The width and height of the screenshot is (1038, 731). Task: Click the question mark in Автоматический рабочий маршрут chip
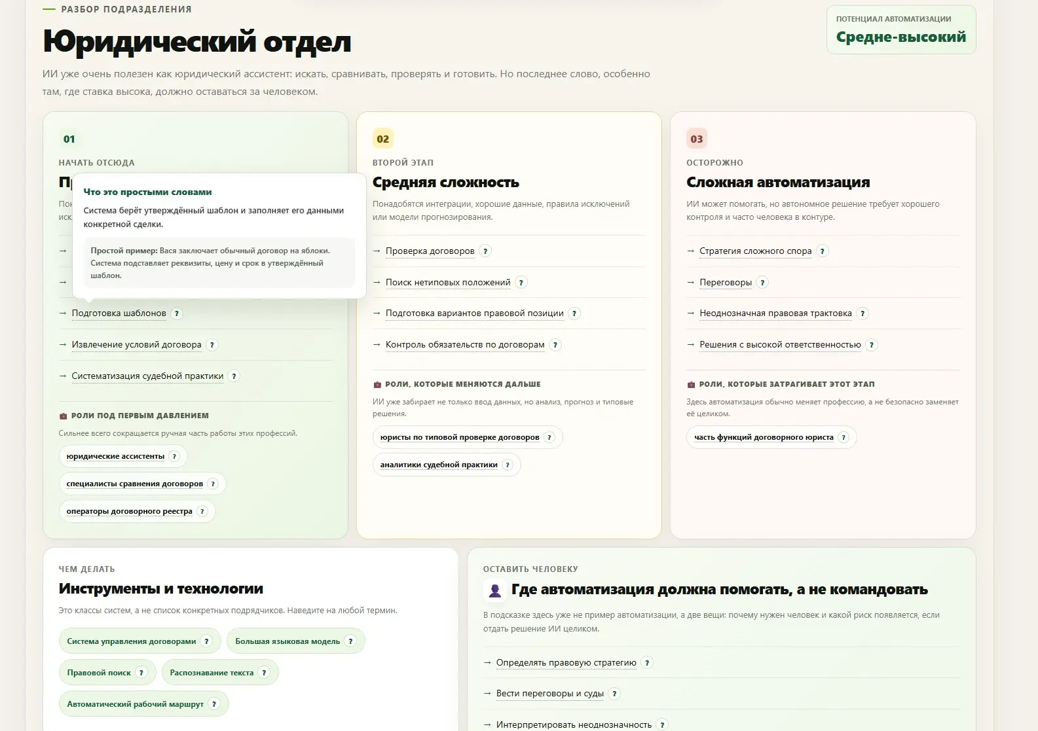(x=214, y=704)
